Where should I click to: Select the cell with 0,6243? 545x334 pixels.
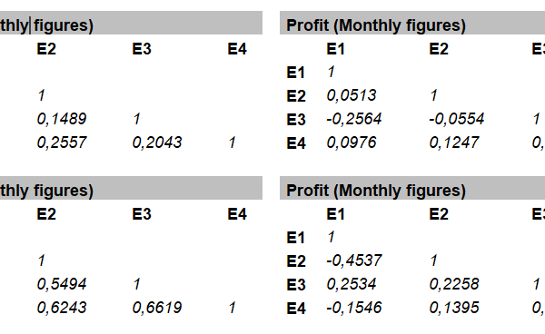[x=62, y=308]
